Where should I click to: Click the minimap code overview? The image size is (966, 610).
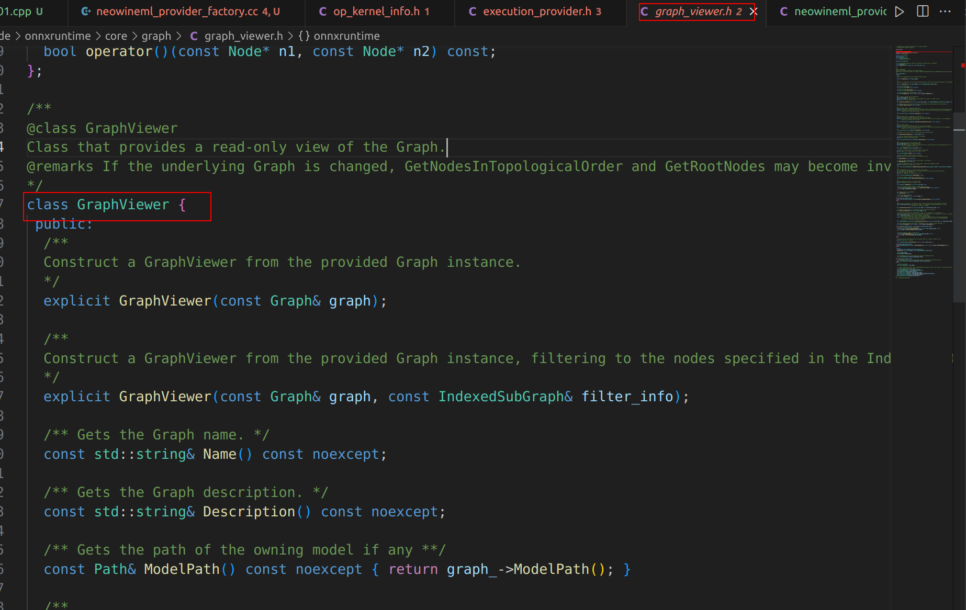924,162
